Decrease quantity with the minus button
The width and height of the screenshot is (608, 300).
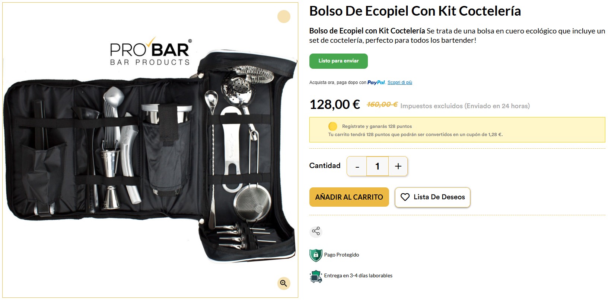[357, 166]
